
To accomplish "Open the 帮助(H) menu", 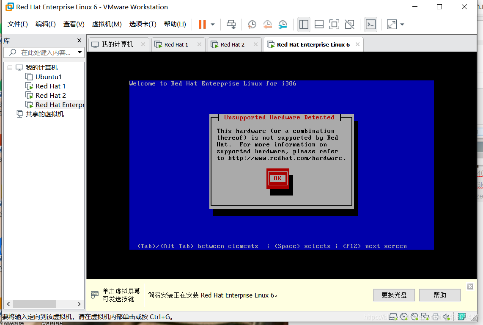I will click(x=175, y=24).
